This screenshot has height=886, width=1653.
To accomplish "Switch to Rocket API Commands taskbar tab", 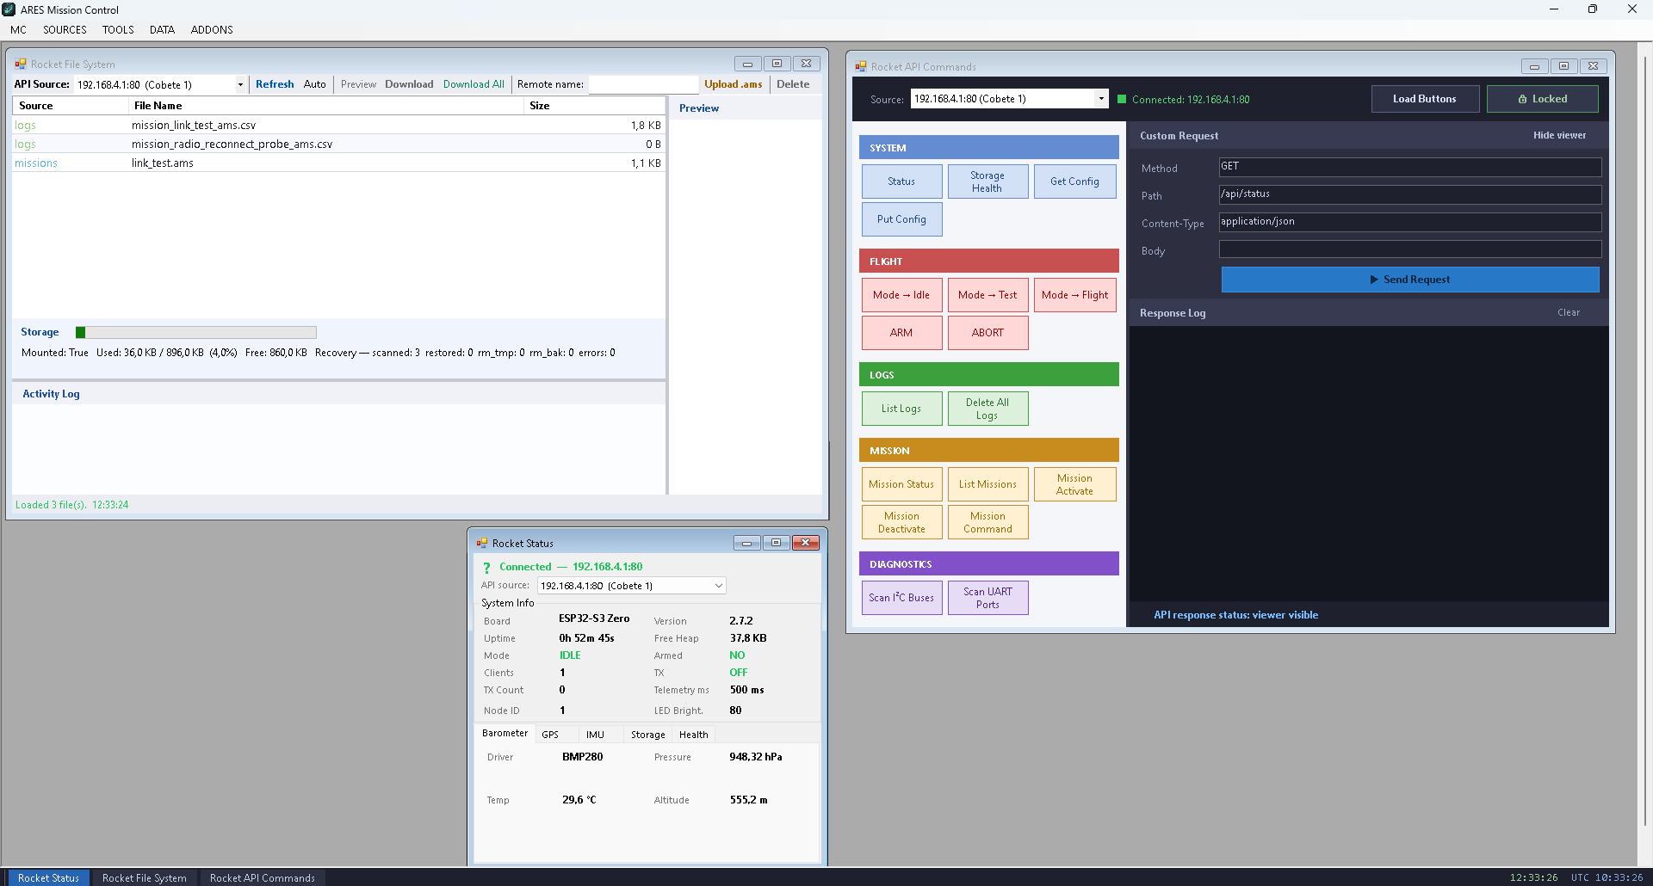I will tap(262, 877).
